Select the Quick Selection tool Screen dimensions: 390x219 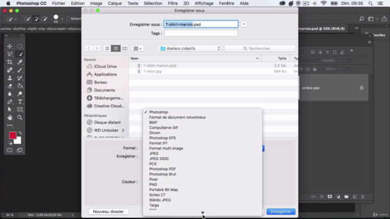pos(19,54)
